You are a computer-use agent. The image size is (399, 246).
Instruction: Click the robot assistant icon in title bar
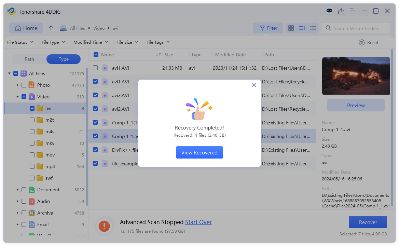(329, 11)
